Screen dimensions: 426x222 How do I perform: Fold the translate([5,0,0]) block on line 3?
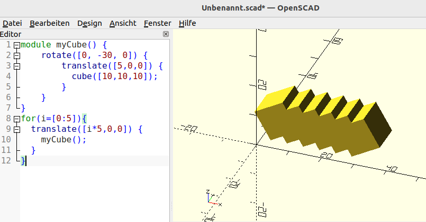click(16, 66)
